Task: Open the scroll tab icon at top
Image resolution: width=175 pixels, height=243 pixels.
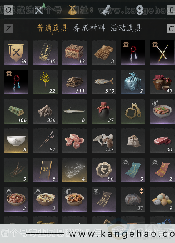Action: point(106,10)
